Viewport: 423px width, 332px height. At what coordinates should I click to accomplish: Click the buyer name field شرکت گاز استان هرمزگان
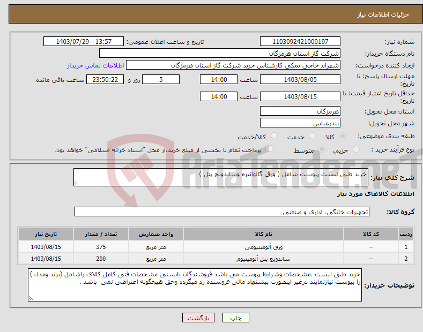tap(220, 53)
